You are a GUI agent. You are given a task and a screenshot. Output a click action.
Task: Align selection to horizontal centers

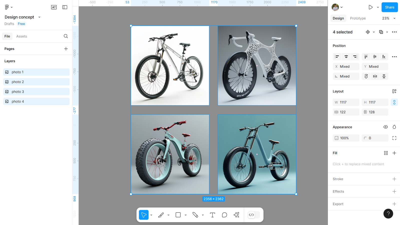(x=346, y=57)
